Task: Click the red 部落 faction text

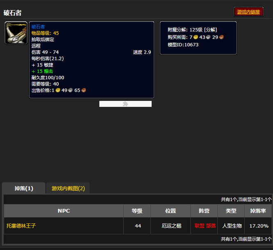Action: click(211, 226)
